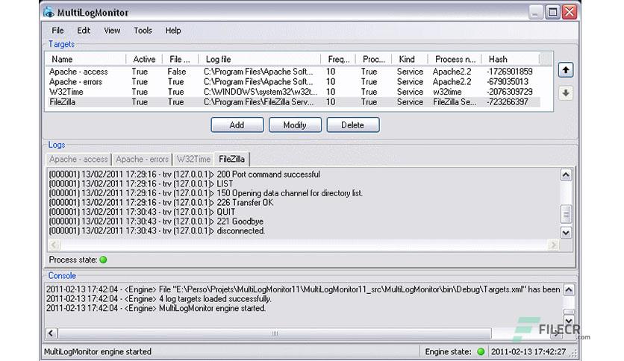This screenshot has height=361, width=624.
Task: Click the '200 Port command successful' log line
Action: (184, 175)
